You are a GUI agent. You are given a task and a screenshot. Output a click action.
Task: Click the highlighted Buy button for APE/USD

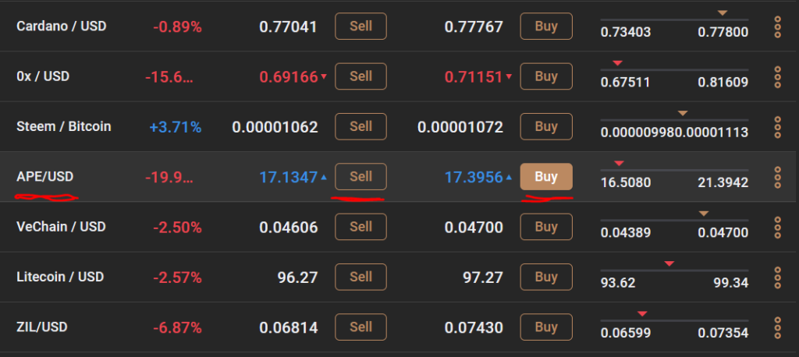[546, 177]
